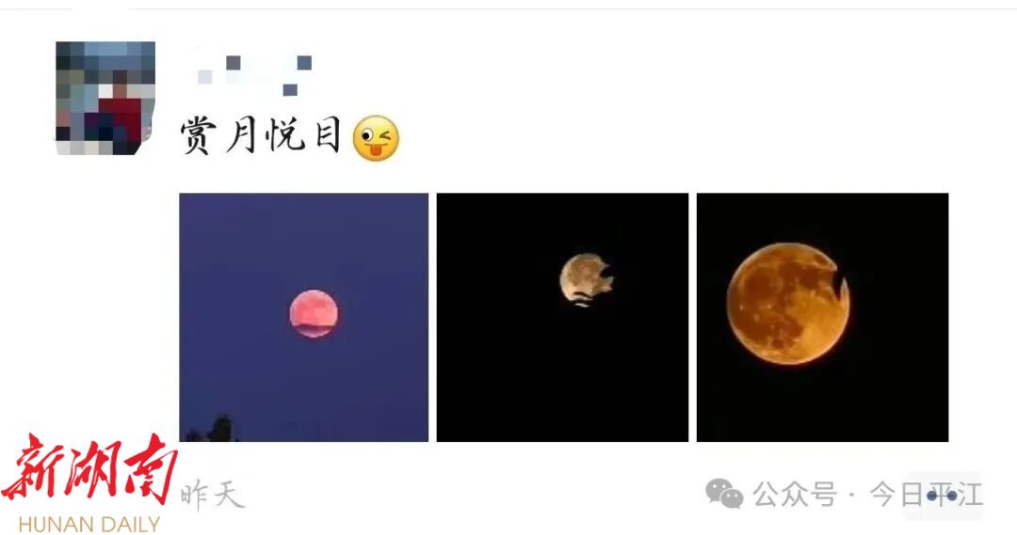Click the HUNAN DAILY gold text
1017x535 pixels.
[89, 524]
